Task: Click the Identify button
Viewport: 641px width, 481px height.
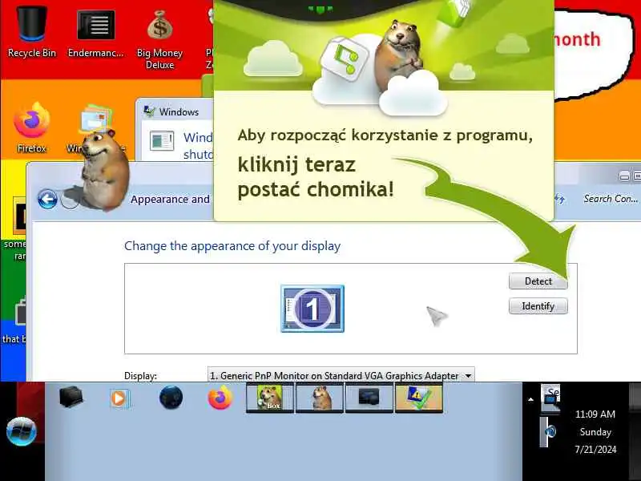Action: [x=538, y=306]
